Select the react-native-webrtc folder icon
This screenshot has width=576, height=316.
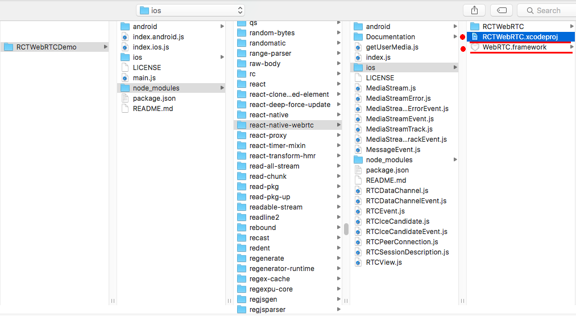[x=242, y=125]
